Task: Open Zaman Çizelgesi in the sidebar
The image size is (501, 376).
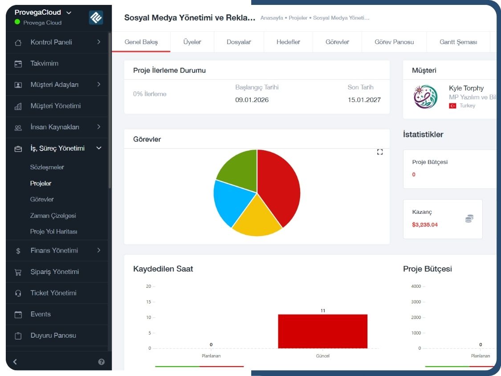Action: [x=53, y=216]
